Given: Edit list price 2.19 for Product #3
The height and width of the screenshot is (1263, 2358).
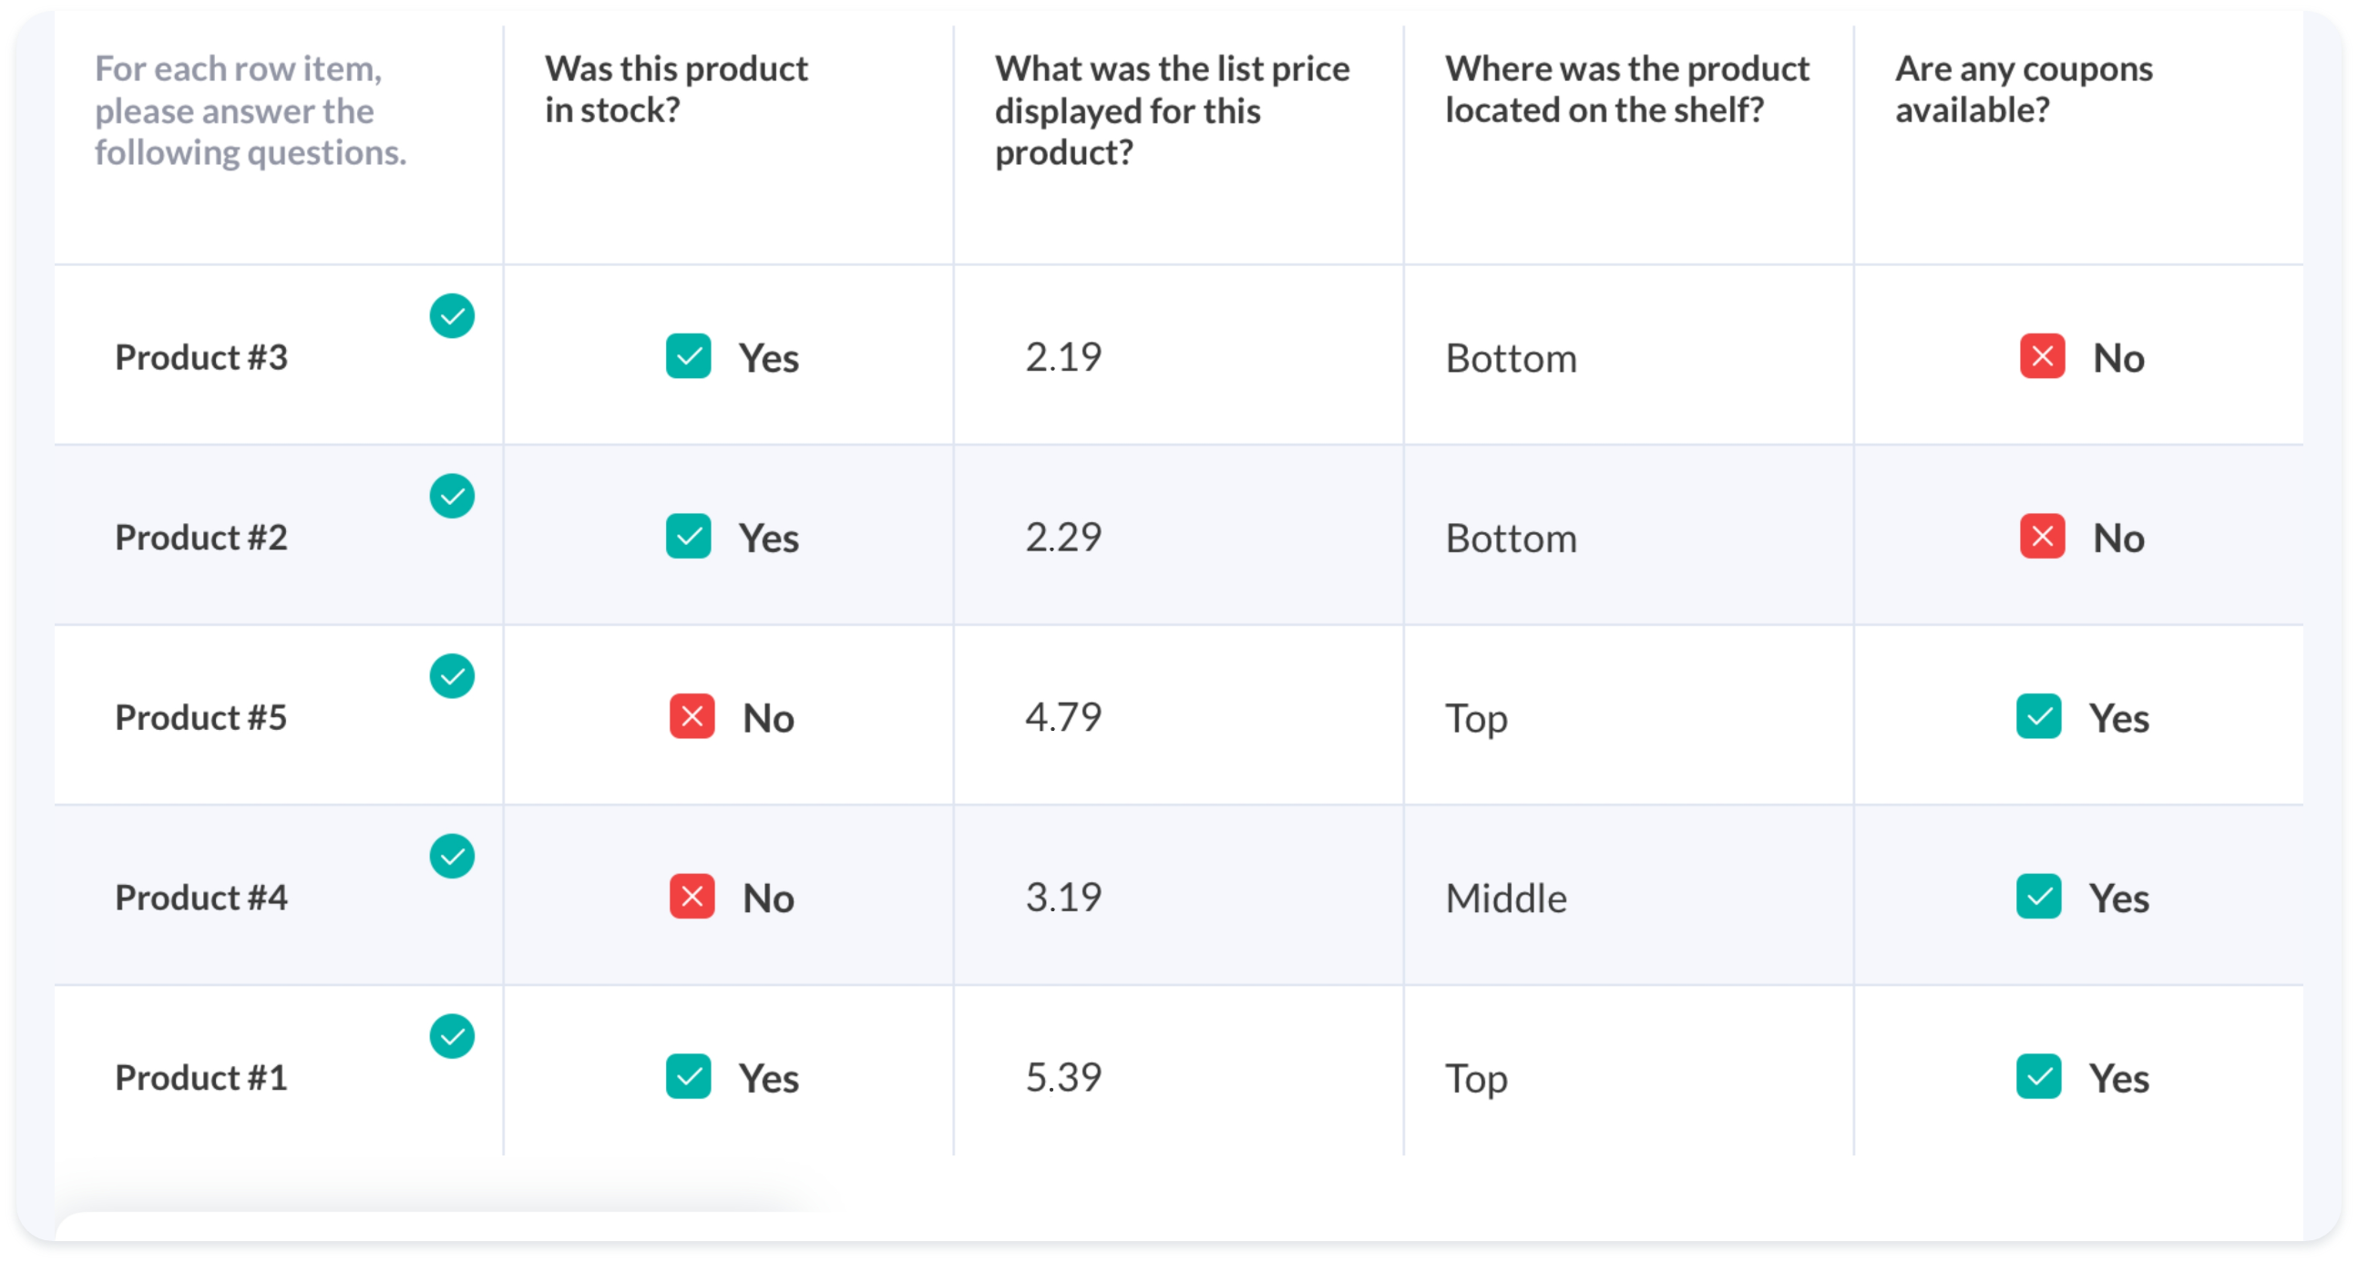Looking at the screenshot, I should [1062, 357].
